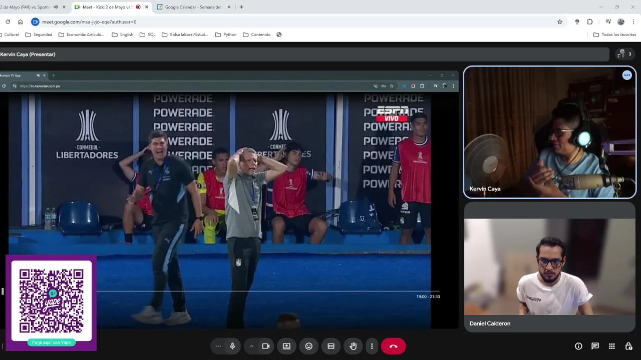Open the Economía: Artículo bookmarks folder
The height and width of the screenshot is (360, 641).
click(x=81, y=34)
